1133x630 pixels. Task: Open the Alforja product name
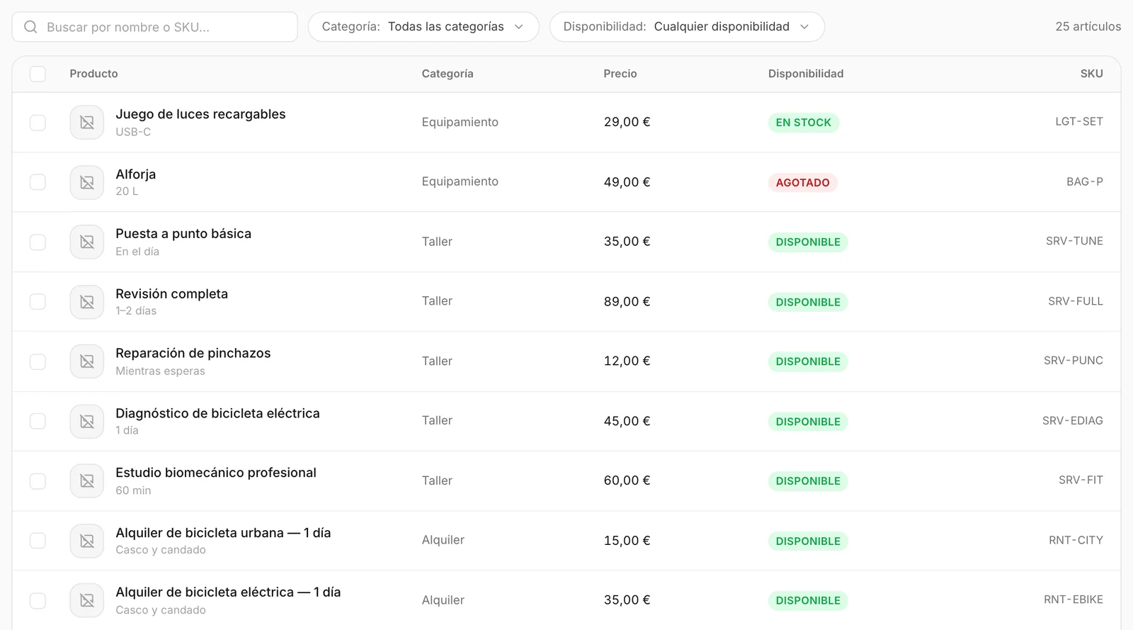(x=136, y=174)
